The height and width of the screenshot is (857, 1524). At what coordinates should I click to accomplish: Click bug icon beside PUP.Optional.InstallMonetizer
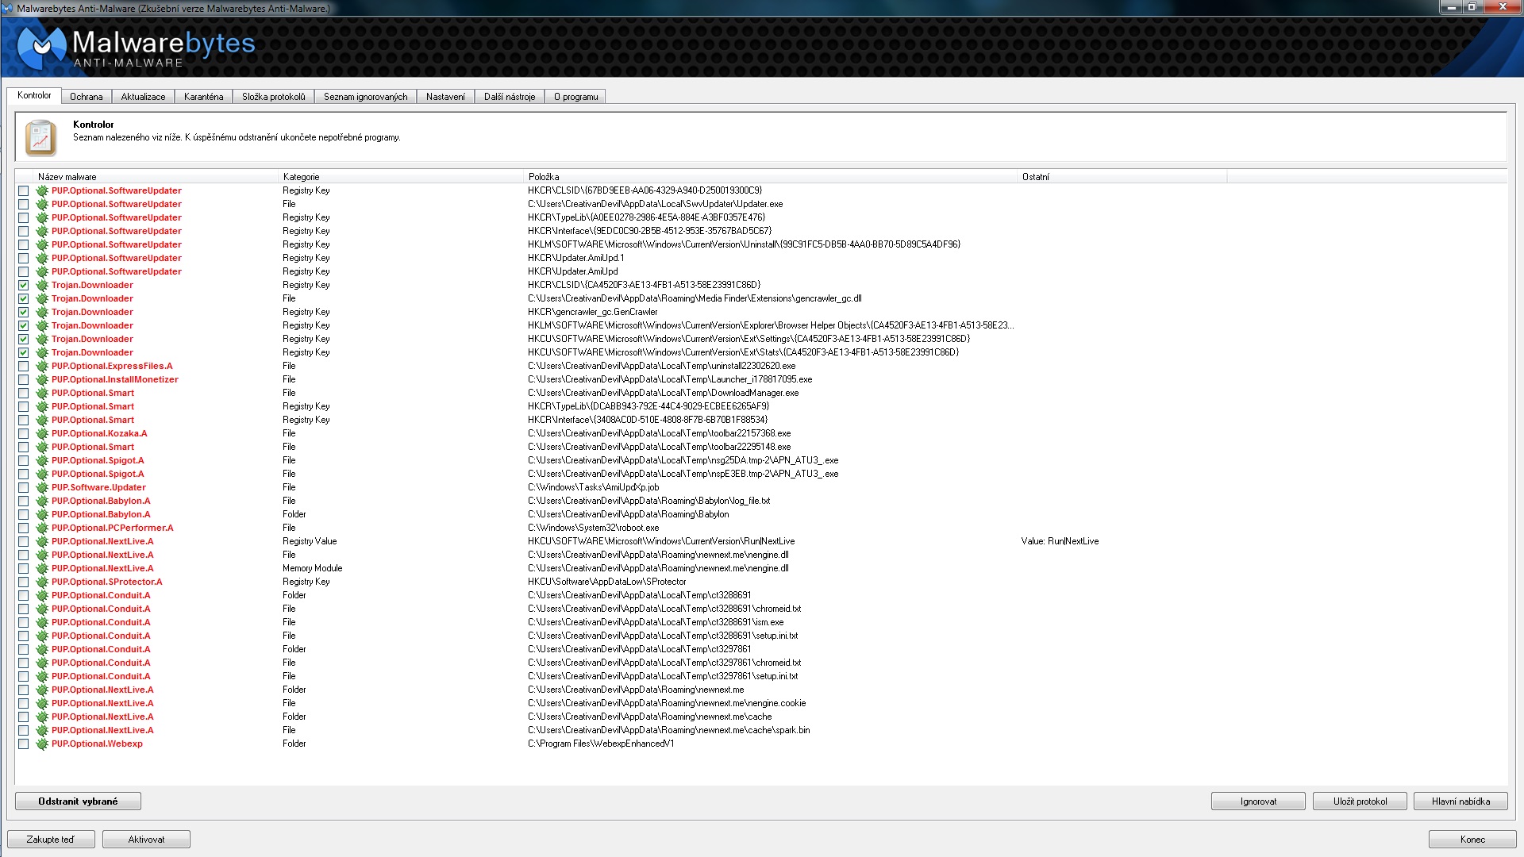[42, 380]
